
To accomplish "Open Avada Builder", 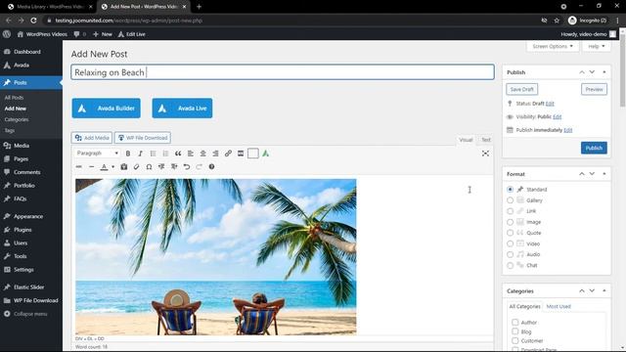I will 107,109.
